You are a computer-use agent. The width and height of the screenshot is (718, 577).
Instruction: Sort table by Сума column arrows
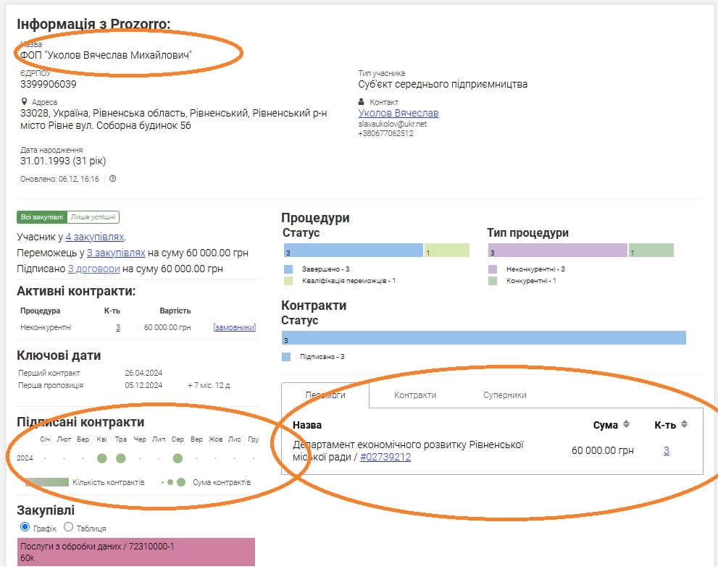[x=627, y=424]
